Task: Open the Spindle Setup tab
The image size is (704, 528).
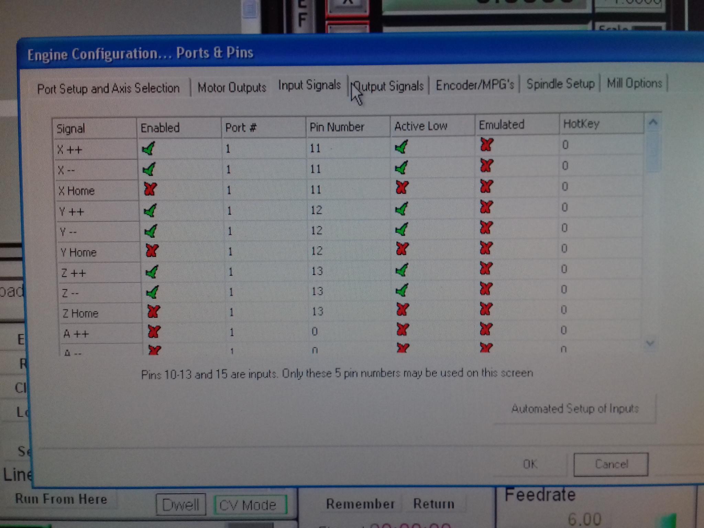Action: coord(560,84)
